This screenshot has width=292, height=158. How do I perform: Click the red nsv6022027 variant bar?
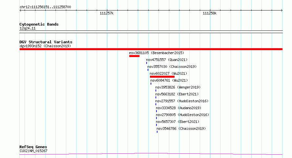pyautogui.click(x=162, y=77)
